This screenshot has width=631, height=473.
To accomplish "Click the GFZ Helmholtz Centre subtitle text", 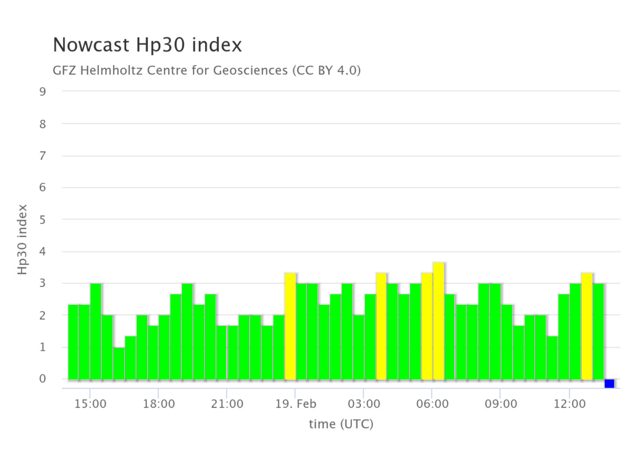I will tap(206, 71).
